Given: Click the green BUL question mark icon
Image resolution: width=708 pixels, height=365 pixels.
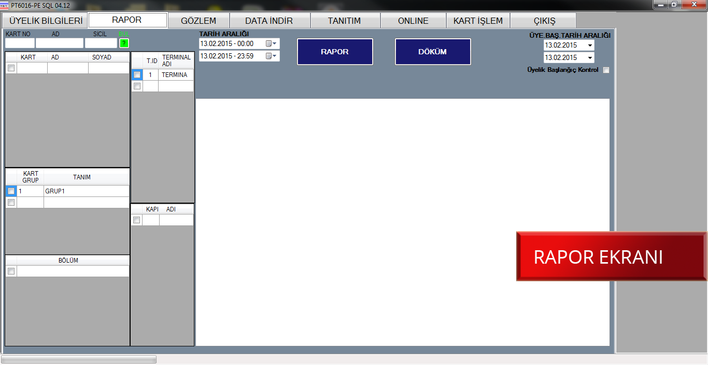Looking at the screenshot, I should [x=124, y=43].
